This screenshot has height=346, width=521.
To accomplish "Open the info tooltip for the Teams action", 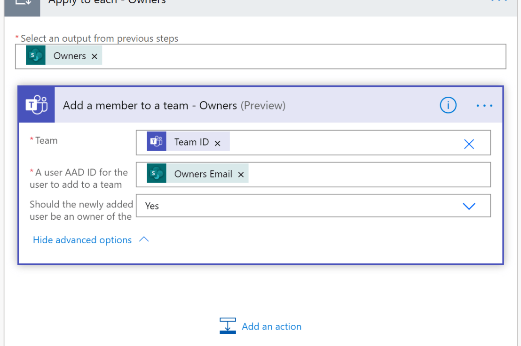I will pyautogui.click(x=448, y=105).
